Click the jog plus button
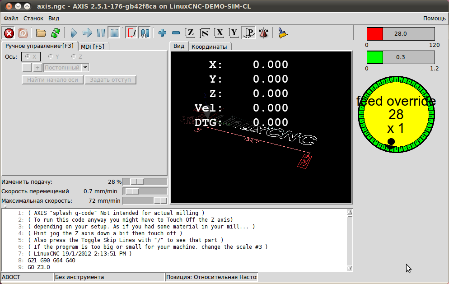The height and width of the screenshot is (284, 449). click(x=37, y=68)
